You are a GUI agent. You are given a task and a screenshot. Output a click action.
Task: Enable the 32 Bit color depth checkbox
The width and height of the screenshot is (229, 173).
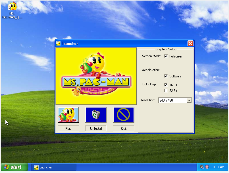(x=166, y=91)
